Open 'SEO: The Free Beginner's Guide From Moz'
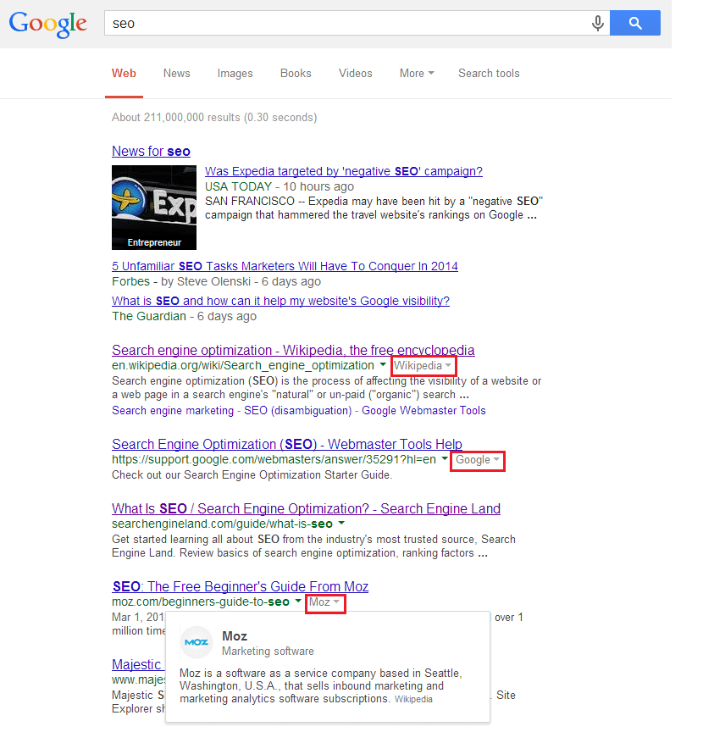This screenshot has width=703, height=732. [x=241, y=586]
